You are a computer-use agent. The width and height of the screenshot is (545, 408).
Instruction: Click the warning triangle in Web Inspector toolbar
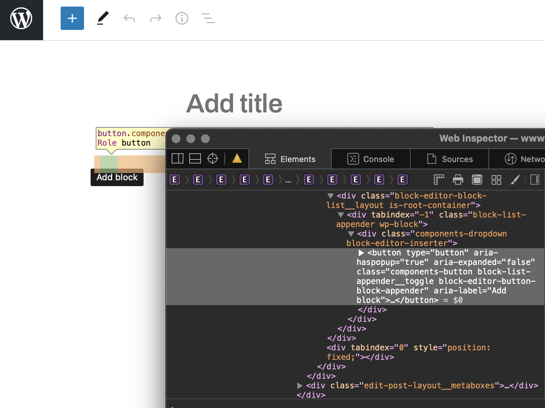click(x=237, y=158)
